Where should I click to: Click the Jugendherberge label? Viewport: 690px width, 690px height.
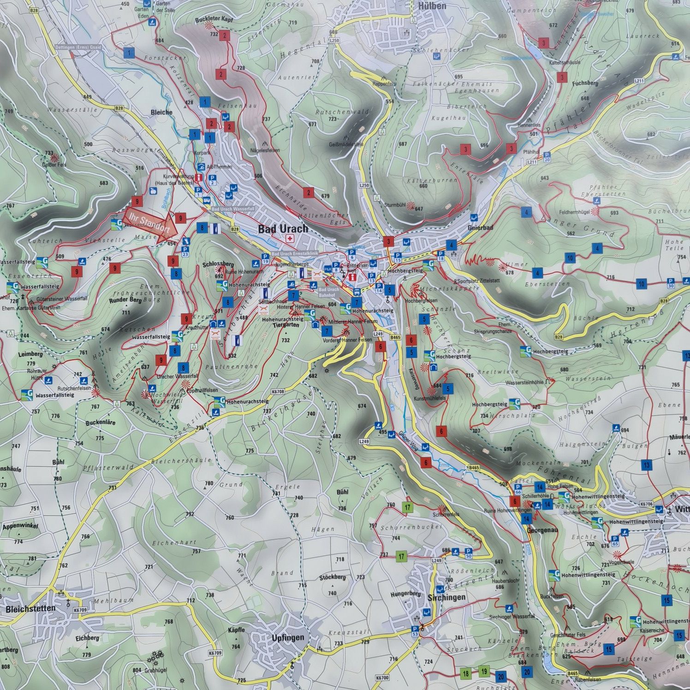click(x=291, y=265)
